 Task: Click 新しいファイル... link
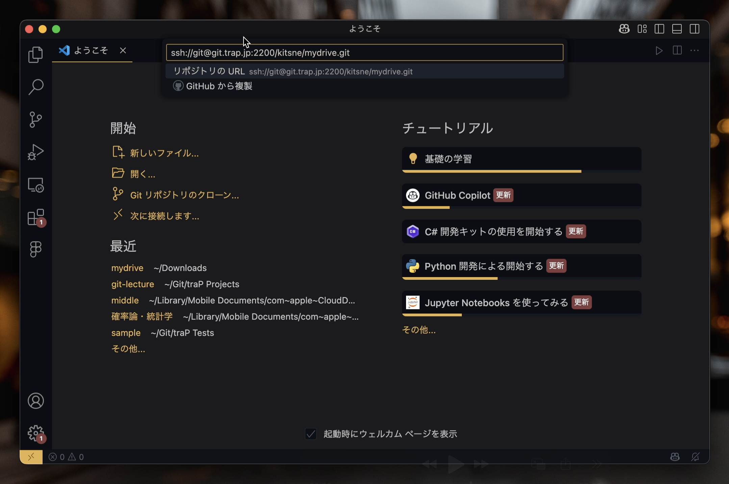[x=165, y=153]
